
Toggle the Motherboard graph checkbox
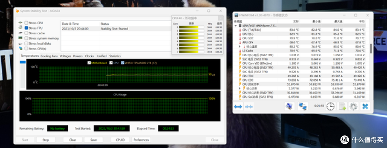tap(89, 63)
